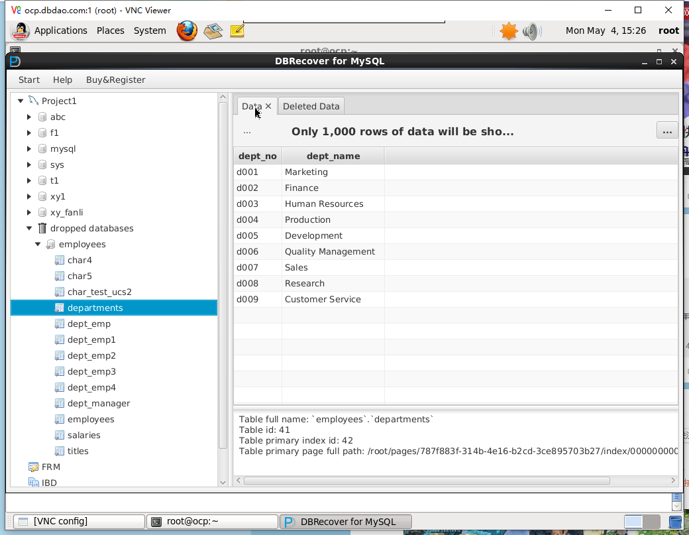The height and width of the screenshot is (535, 689).
Task: Click the ellipsis button at right
Action: [x=666, y=131]
